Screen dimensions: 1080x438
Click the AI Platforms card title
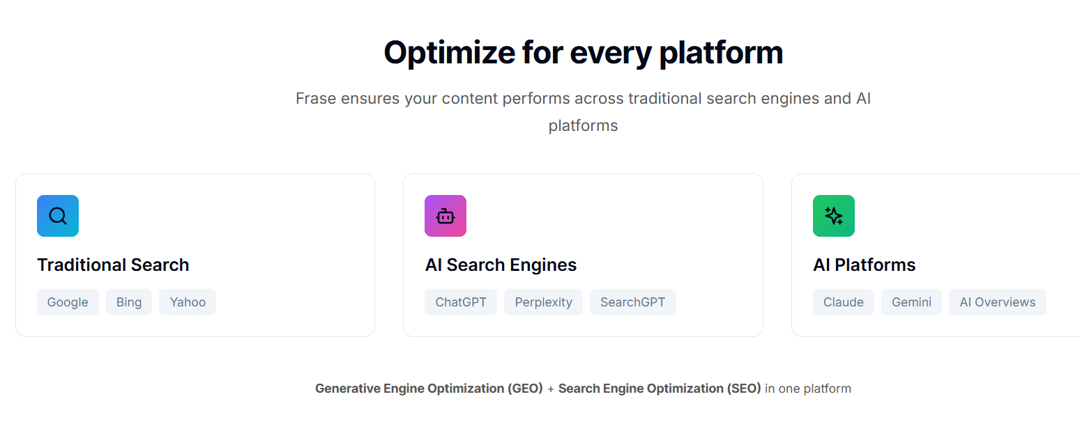click(864, 265)
